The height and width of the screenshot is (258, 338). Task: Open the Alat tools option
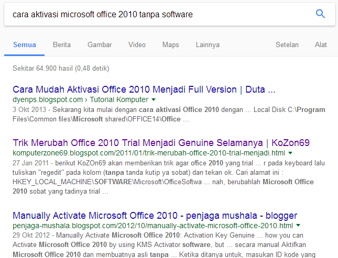click(x=321, y=45)
